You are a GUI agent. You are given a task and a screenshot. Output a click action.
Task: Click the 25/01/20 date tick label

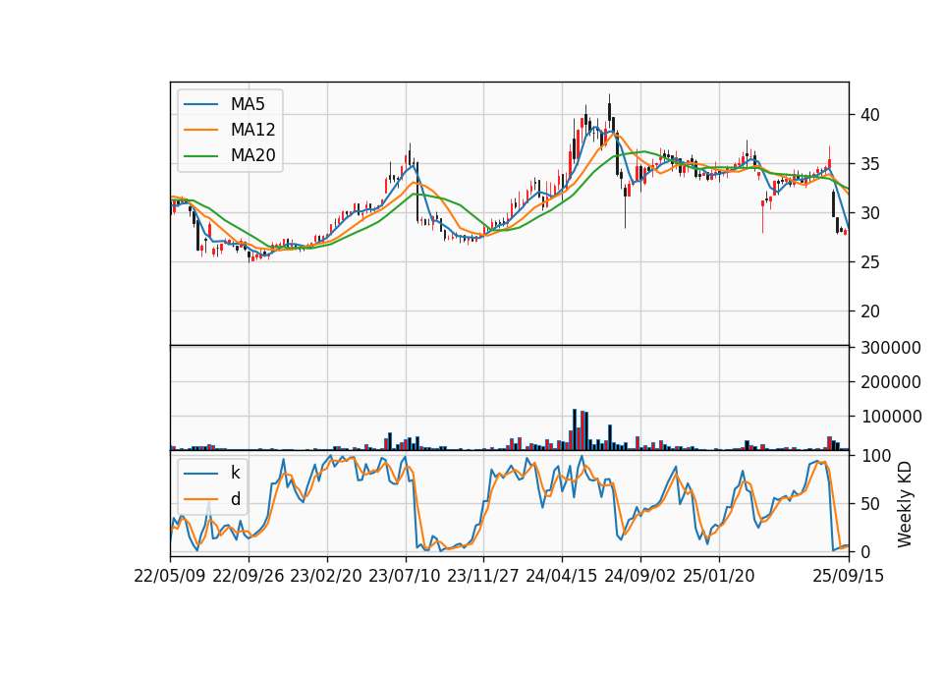click(719, 576)
